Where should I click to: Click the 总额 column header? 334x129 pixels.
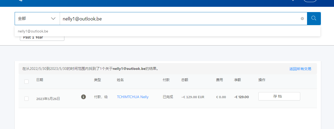185,80
